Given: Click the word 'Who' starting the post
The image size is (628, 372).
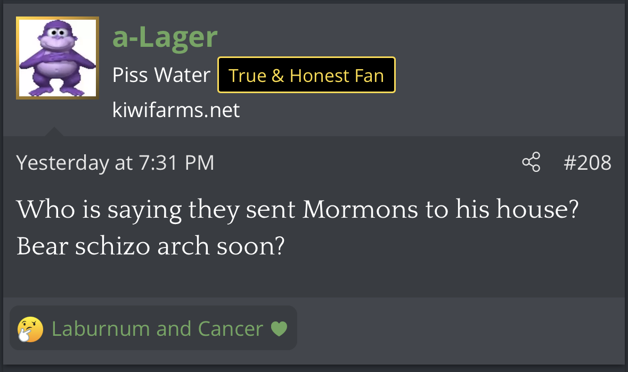Looking at the screenshot, I should click(46, 209).
